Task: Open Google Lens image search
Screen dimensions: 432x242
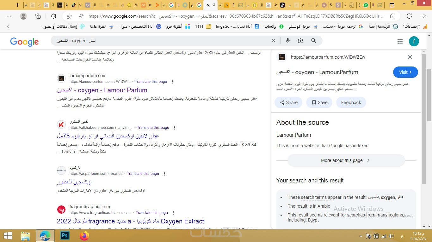Action: point(300,41)
